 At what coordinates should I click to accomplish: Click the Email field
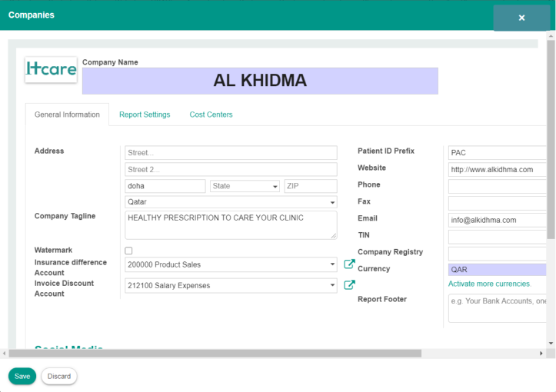497,220
